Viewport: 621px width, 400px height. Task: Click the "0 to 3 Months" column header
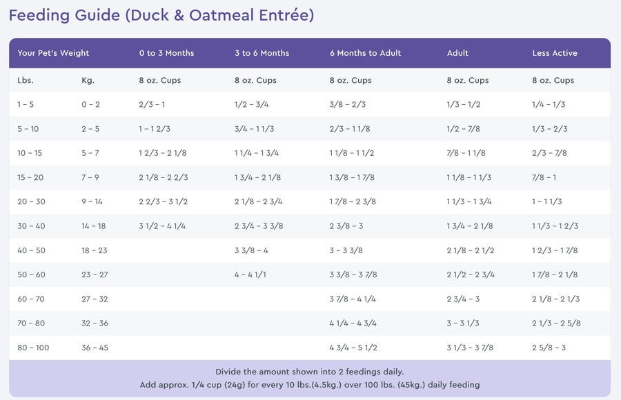point(166,53)
